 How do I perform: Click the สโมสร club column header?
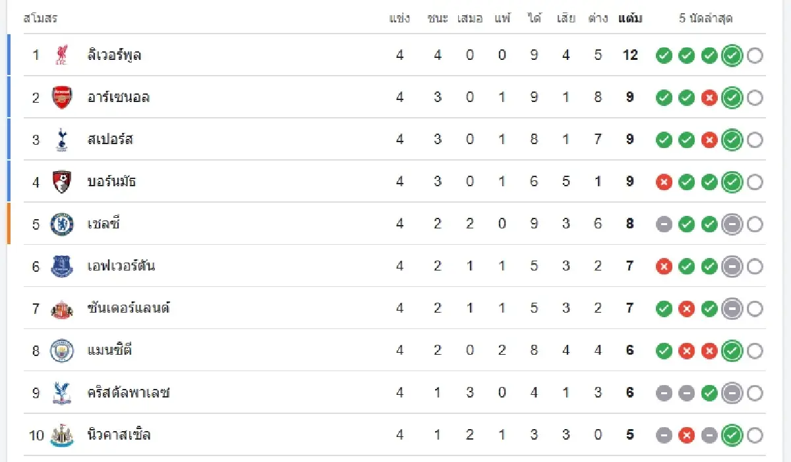coord(40,18)
